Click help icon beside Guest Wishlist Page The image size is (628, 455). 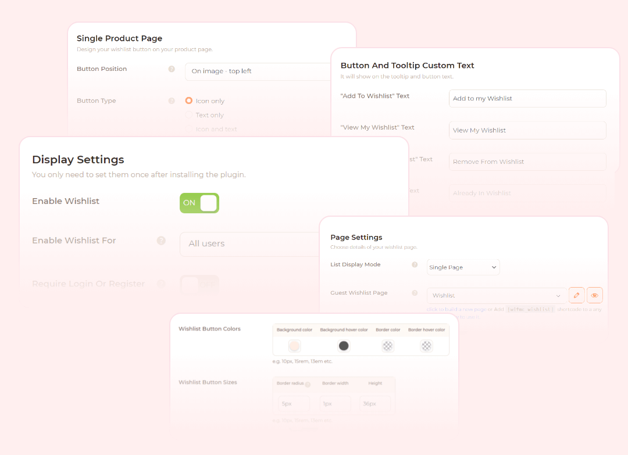click(x=415, y=293)
